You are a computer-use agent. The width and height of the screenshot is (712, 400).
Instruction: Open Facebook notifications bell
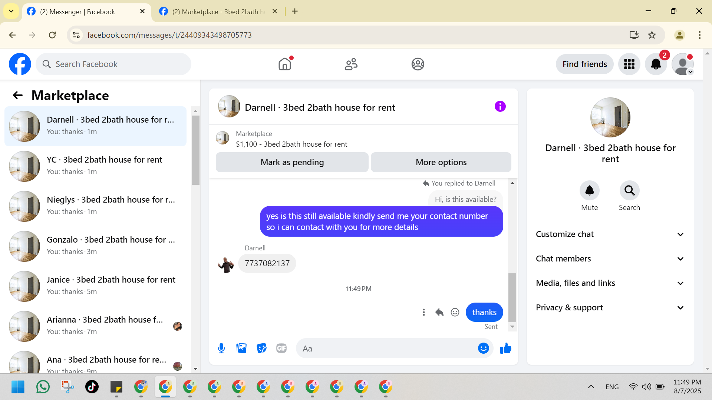pyautogui.click(x=656, y=64)
